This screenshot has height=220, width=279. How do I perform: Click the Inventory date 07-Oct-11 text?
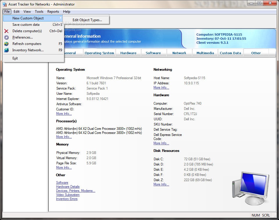(x=221, y=39)
